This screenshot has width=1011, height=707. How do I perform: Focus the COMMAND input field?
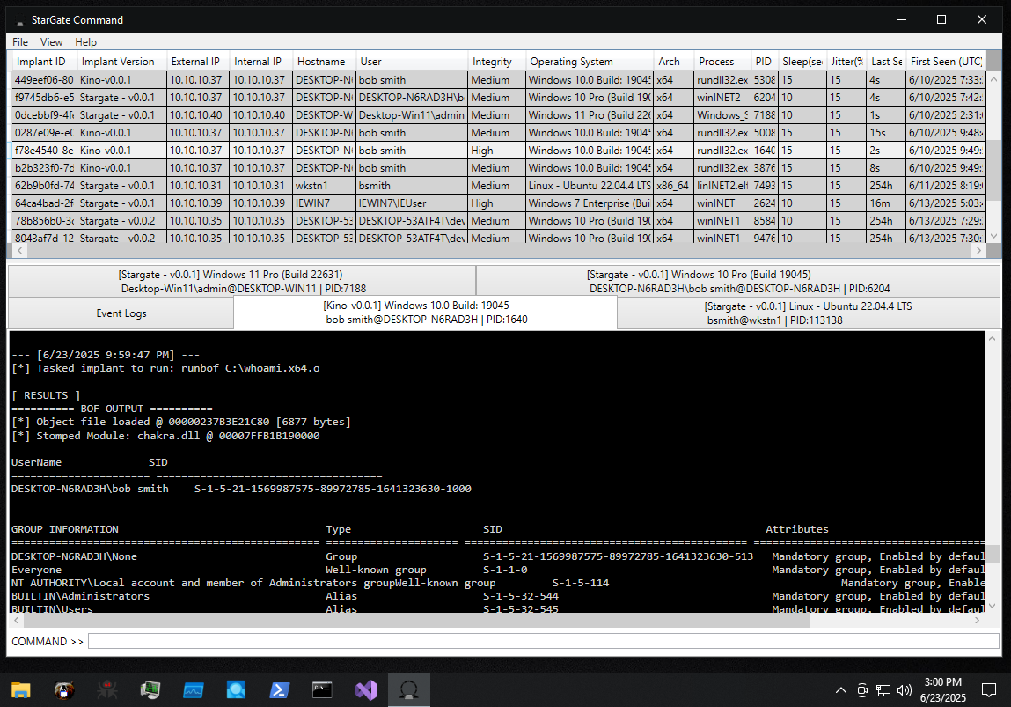pos(544,641)
